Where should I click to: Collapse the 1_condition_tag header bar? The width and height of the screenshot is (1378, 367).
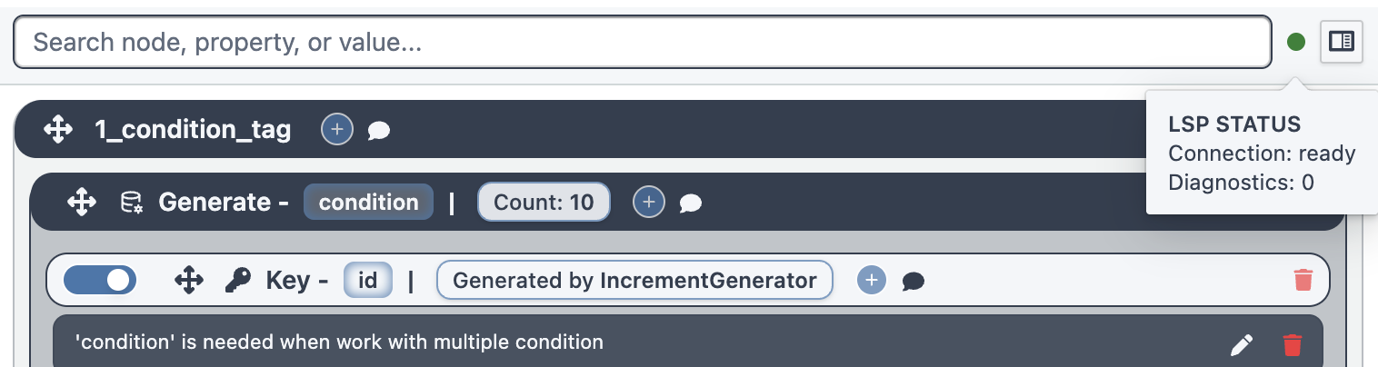727,130
